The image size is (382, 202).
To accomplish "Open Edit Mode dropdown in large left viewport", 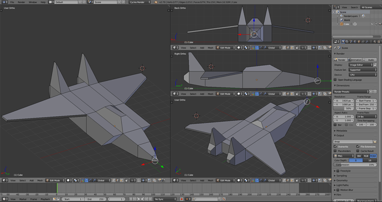I will click(x=55, y=180).
